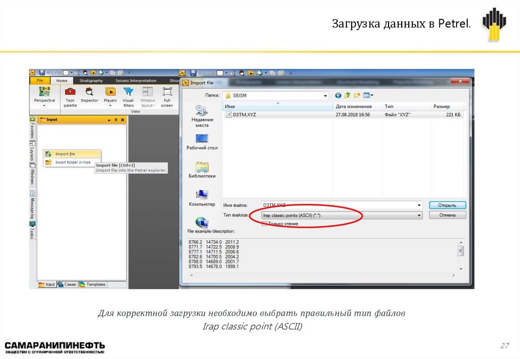Expand the Имя файла dropdown arrow
This screenshot has height=359, width=520.
pos(419,205)
